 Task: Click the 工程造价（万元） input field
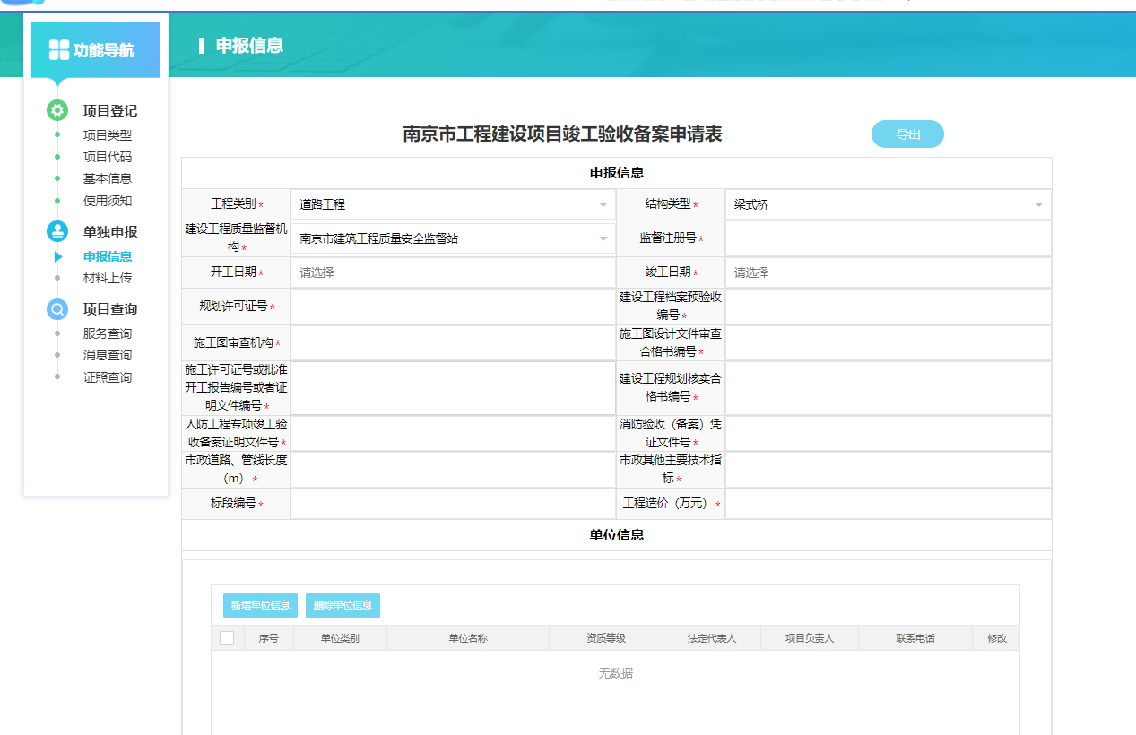[x=888, y=504]
